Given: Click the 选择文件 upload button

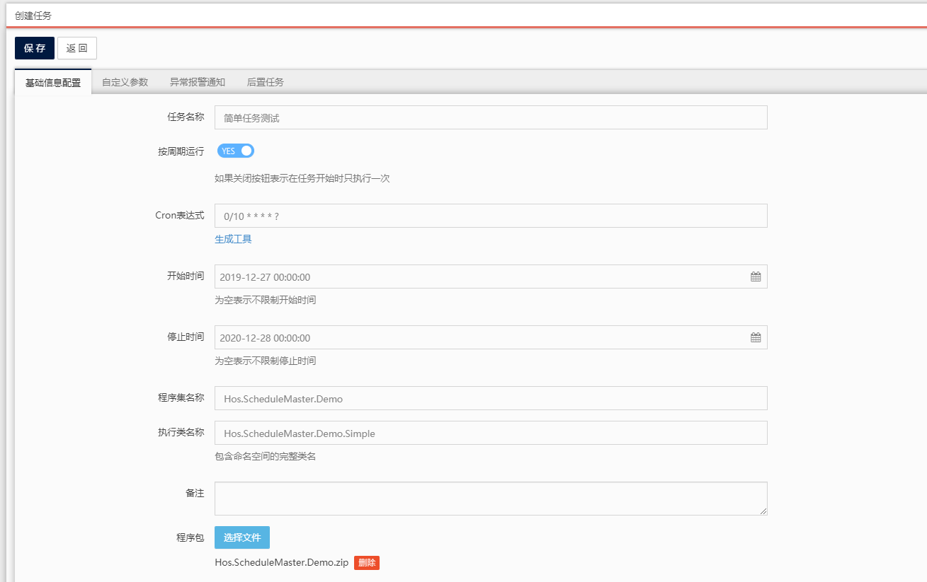Looking at the screenshot, I should (x=242, y=537).
